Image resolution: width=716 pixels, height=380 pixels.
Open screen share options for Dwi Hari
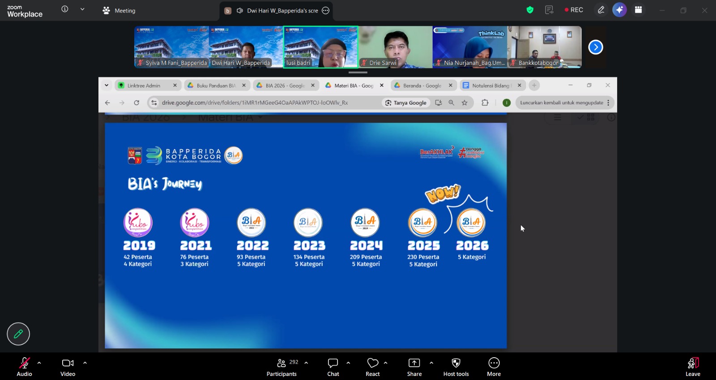point(326,10)
